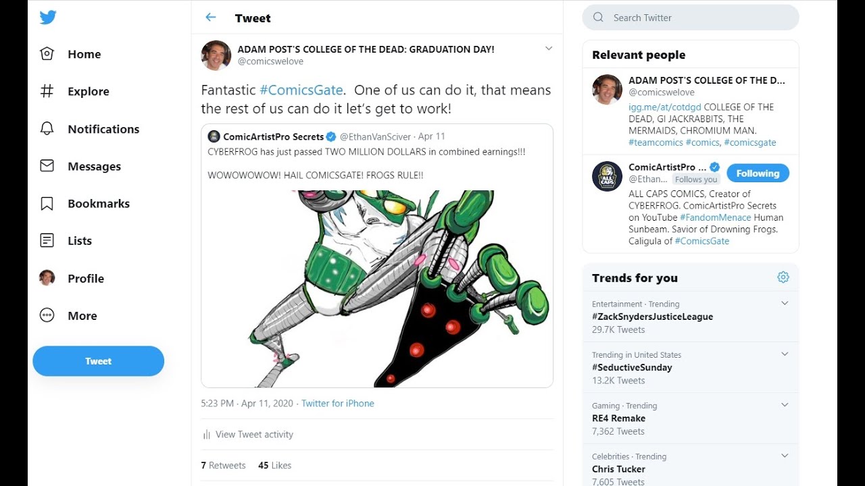The image size is (865, 486).
Task: Open Notifications bell icon
Action: coord(47,128)
